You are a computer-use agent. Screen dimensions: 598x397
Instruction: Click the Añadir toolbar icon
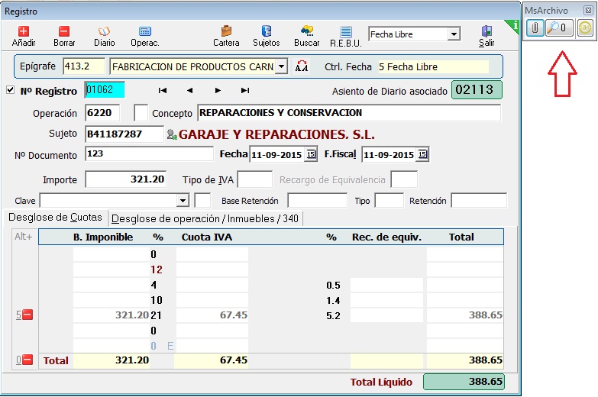click(x=24, y=31)
